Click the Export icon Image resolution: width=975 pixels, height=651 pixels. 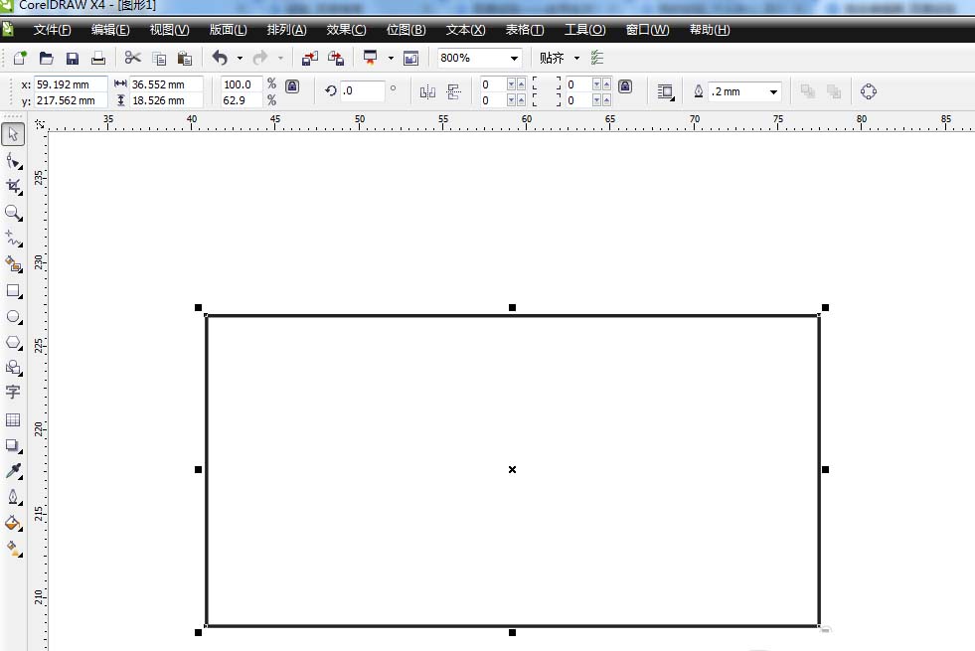click(336, 59)
